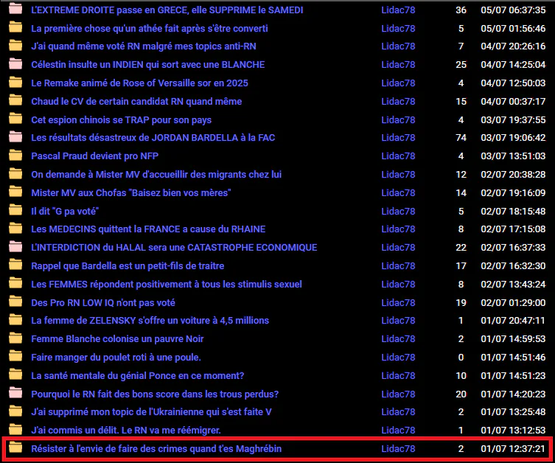Open topic 'Il dit "G pa voté"'
The width and height of the screenshot is (555, 463).
click(65, 212)
